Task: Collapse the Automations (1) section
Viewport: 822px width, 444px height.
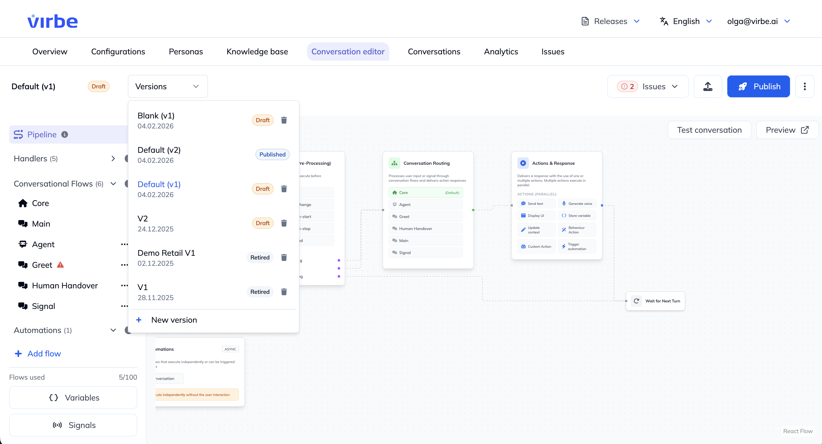Action: point(113,330)
